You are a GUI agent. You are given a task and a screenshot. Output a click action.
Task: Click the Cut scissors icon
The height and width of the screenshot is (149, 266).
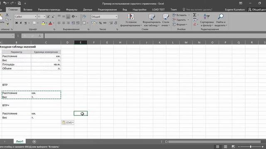point(7,15)
